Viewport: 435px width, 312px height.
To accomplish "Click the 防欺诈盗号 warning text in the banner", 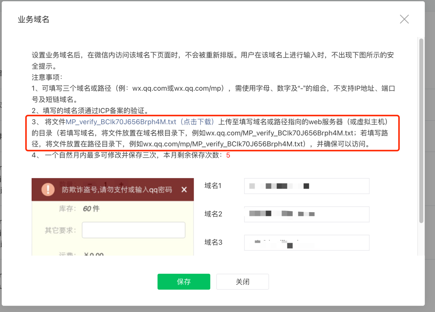I will click(x=117, y=190).
